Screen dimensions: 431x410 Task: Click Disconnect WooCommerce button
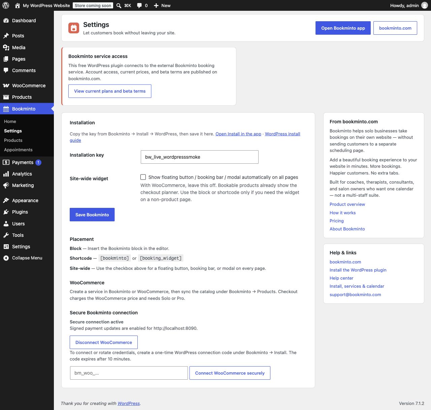click(x=104, y=342)
